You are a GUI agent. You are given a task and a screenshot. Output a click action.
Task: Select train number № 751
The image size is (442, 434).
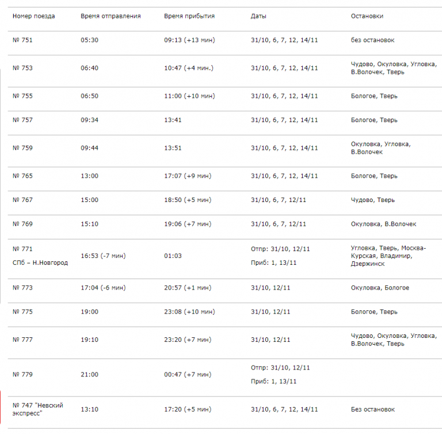coord(22,40)
